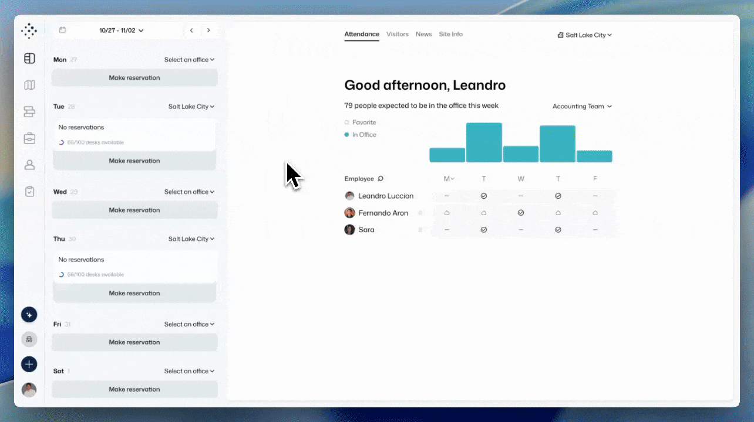Open the floor map icon in sidebar
Image resolution: width=754 pixels, height=422 pixels.
(x=29, y=86)
